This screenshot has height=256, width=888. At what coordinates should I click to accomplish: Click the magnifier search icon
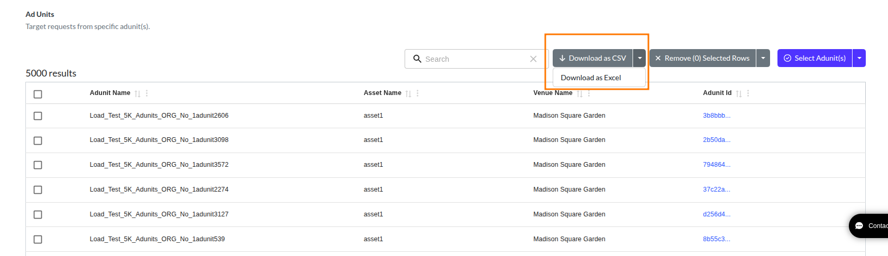pos(417,59)
